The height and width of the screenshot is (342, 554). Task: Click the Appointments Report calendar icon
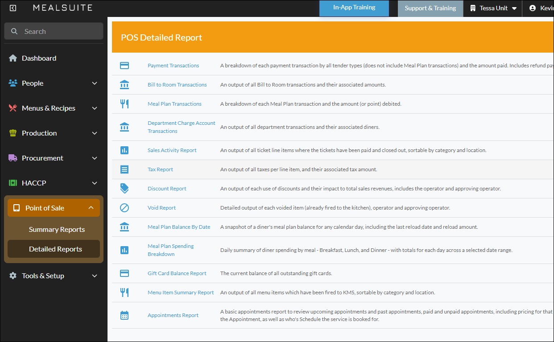click(124, 315)
